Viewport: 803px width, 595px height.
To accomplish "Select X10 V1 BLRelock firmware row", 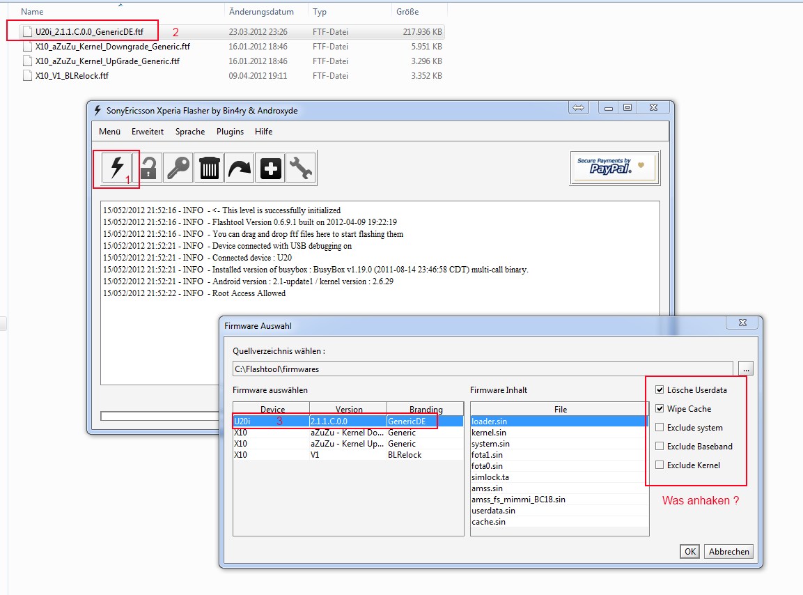I will [348, 455].
